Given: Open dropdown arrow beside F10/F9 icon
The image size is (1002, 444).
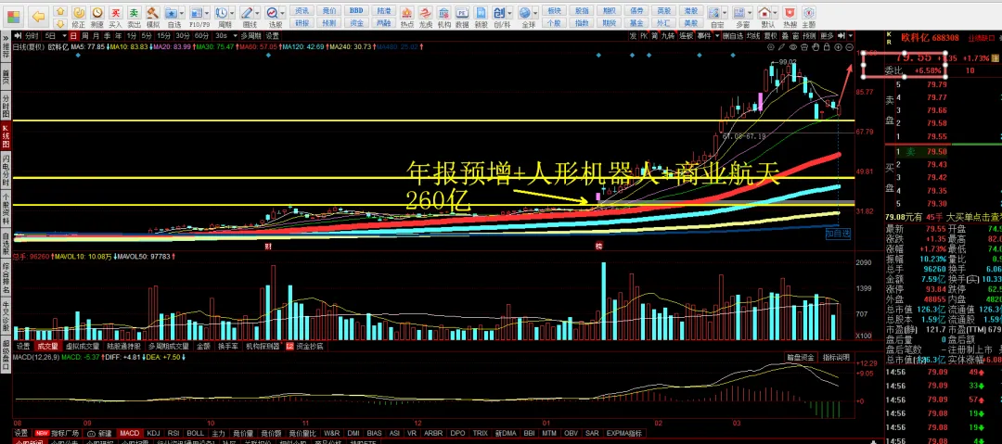Looking at the screenshot, I should [208, 13].
